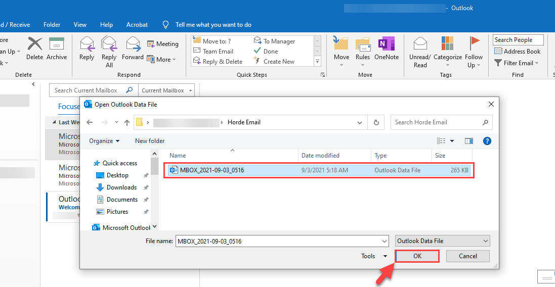Open the Move dropdown in the ribbon
Viewport: 555px width, 287px height.
click(x=341, y=52)
